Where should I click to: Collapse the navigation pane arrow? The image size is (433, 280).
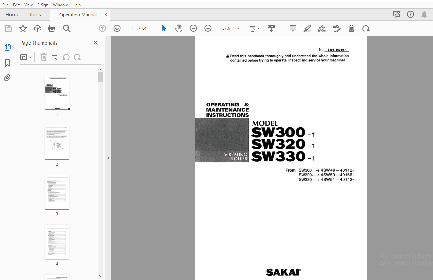108,158
